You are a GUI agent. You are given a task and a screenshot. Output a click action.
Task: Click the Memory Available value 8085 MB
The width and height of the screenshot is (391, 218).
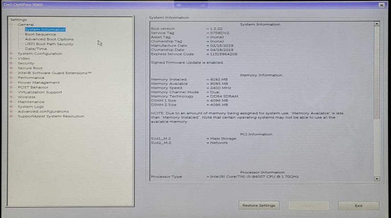pos(219,83)
